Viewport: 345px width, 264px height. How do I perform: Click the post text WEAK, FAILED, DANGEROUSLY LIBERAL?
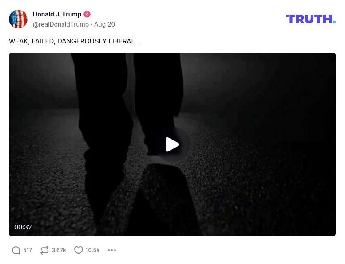click(74, 41)
